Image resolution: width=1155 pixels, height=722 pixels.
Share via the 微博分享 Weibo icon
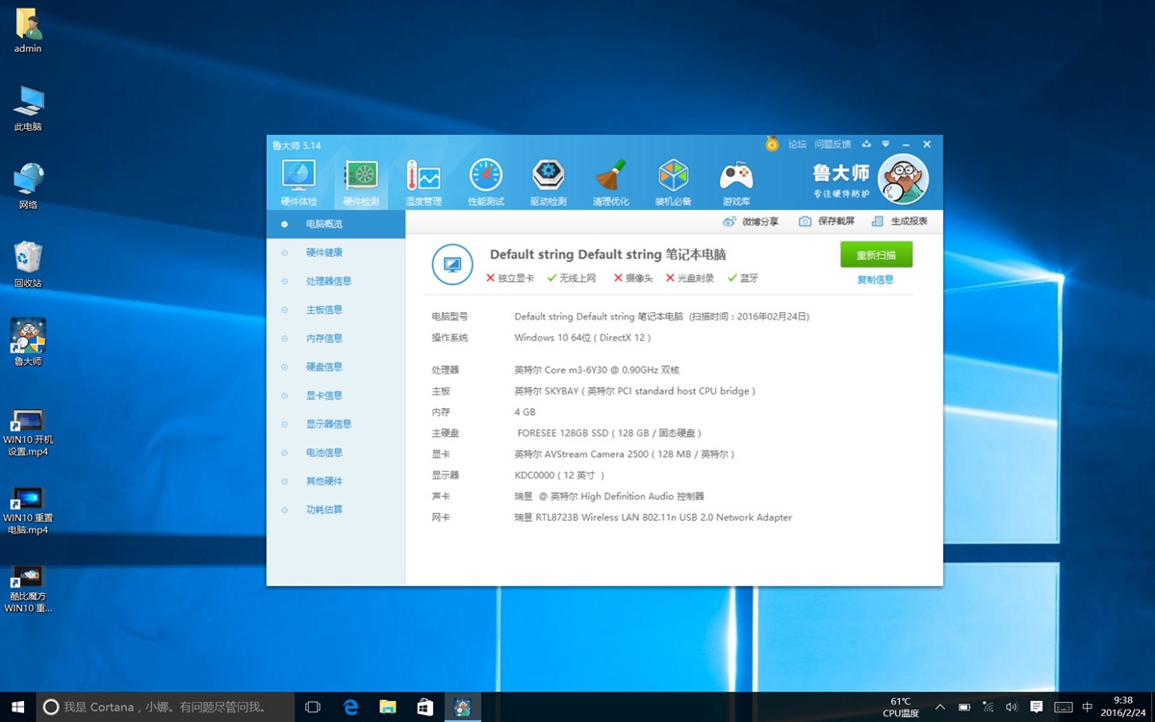730,221
